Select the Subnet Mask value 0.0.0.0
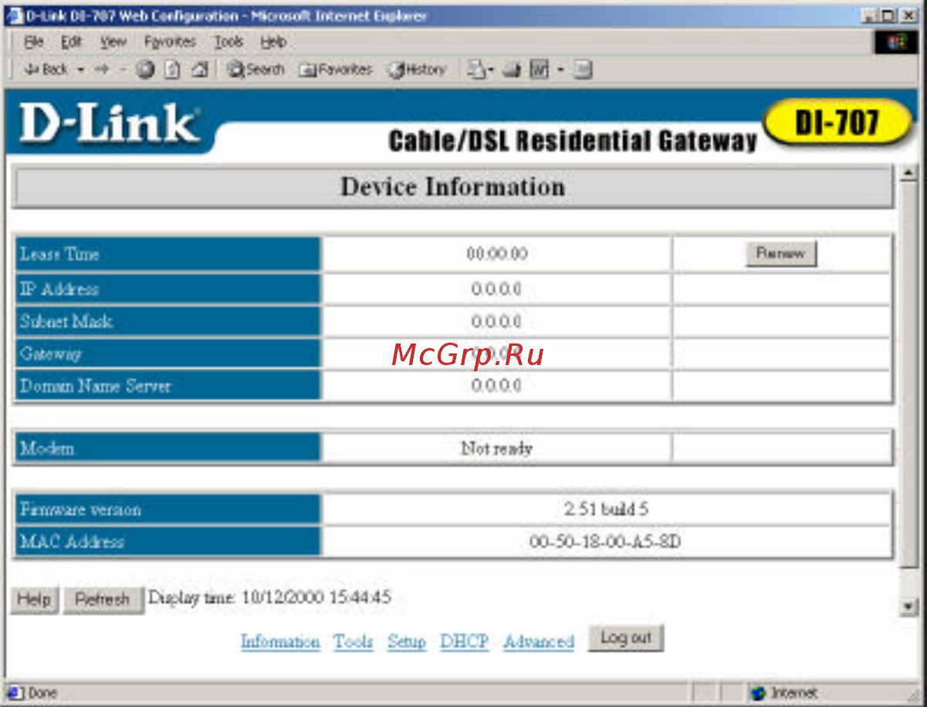 pos(496,321)
